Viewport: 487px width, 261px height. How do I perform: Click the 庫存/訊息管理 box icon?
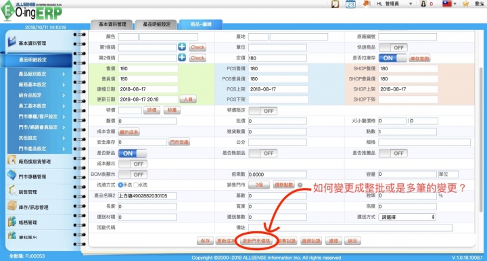11,206
